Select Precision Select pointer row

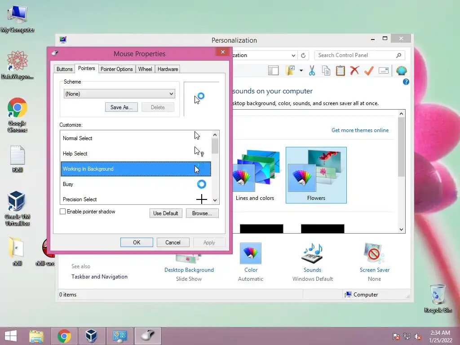(x=136, y=199)
